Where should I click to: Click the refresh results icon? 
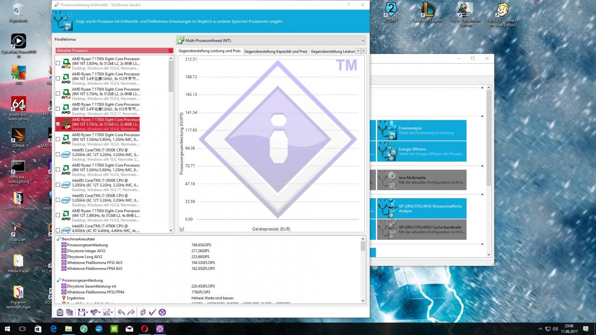tap(143, 312)
